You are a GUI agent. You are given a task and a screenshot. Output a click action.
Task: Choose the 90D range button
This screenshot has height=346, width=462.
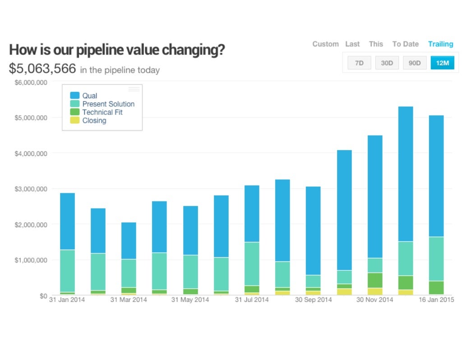pyautogui.click(x=414, y=63)
